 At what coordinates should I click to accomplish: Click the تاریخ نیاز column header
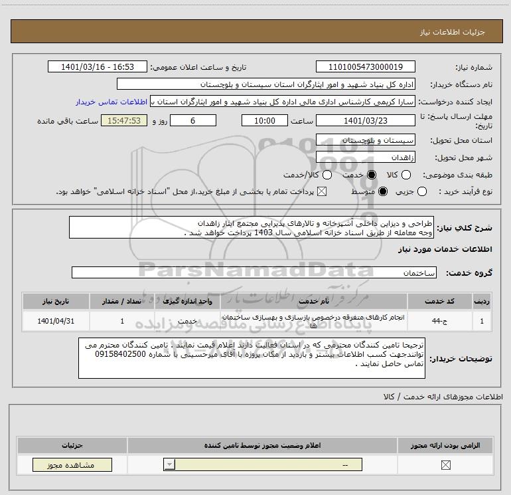tap(56, 301)
